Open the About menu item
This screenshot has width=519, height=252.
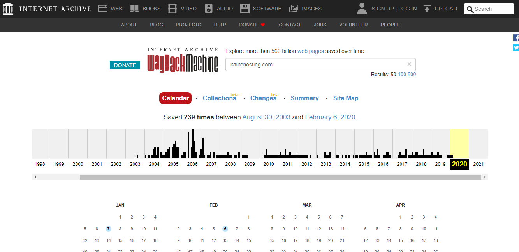129,24
